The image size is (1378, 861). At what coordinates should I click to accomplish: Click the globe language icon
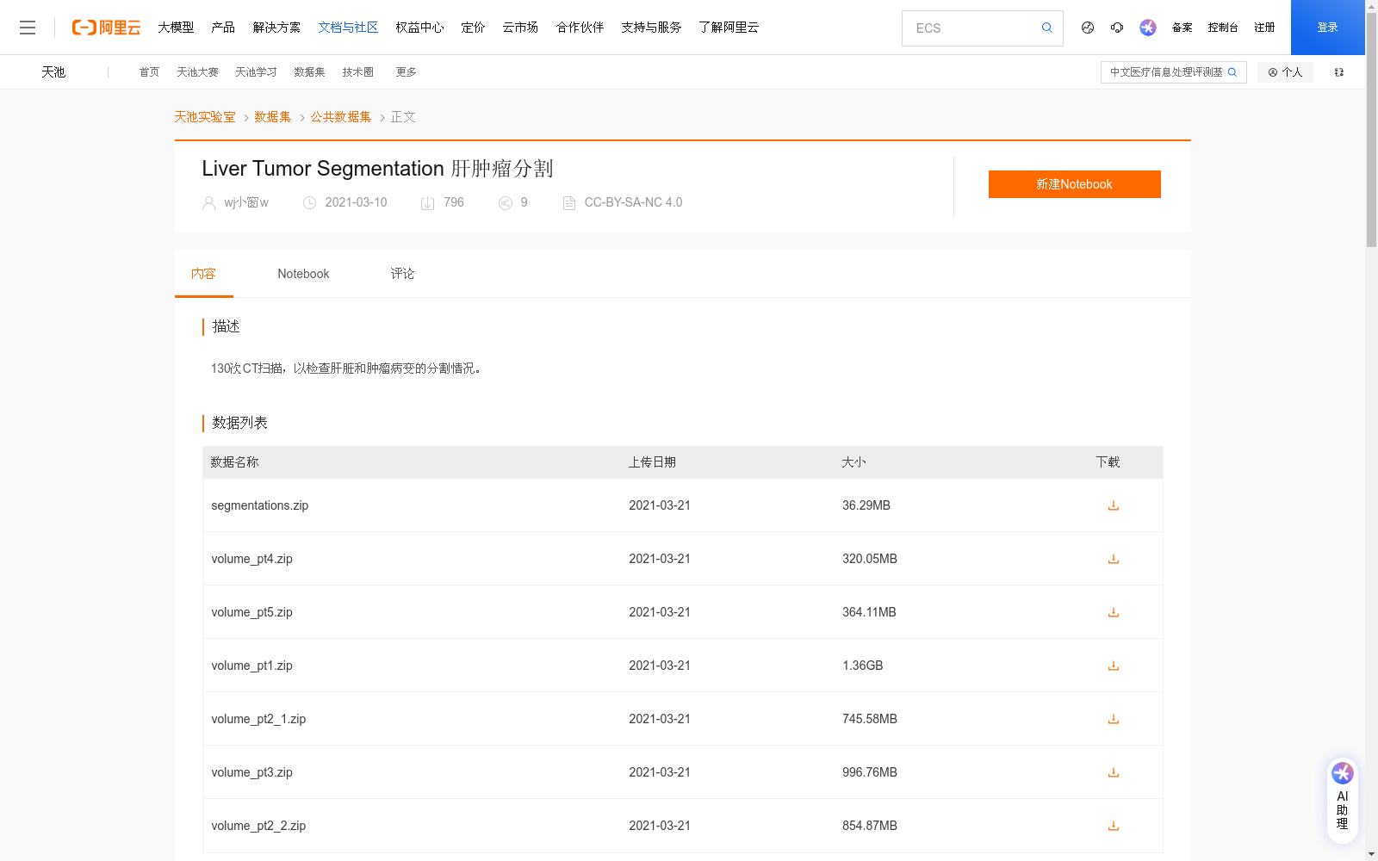(x=1088, y=28)
